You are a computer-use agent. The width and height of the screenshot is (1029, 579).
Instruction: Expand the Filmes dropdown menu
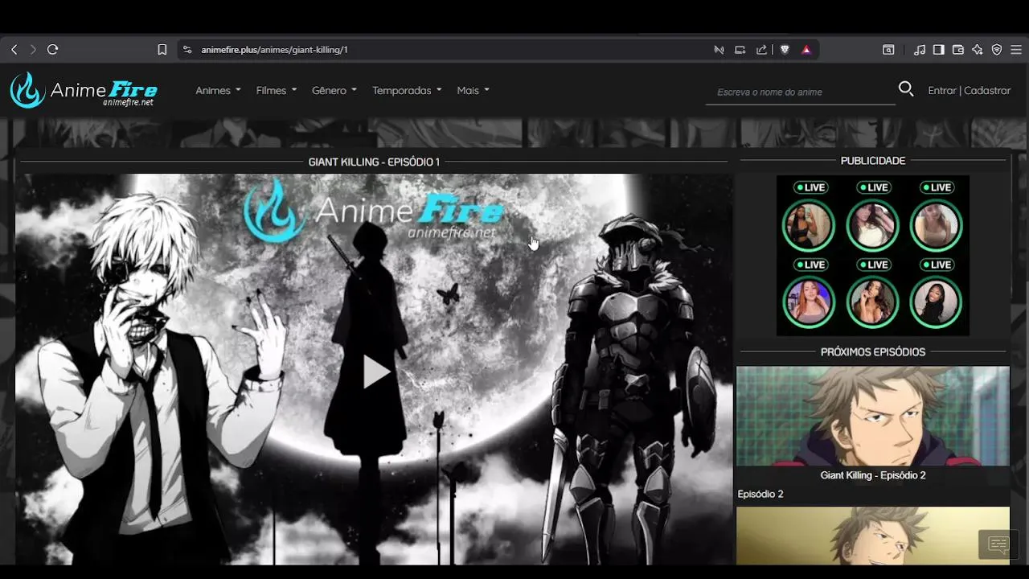277,91
